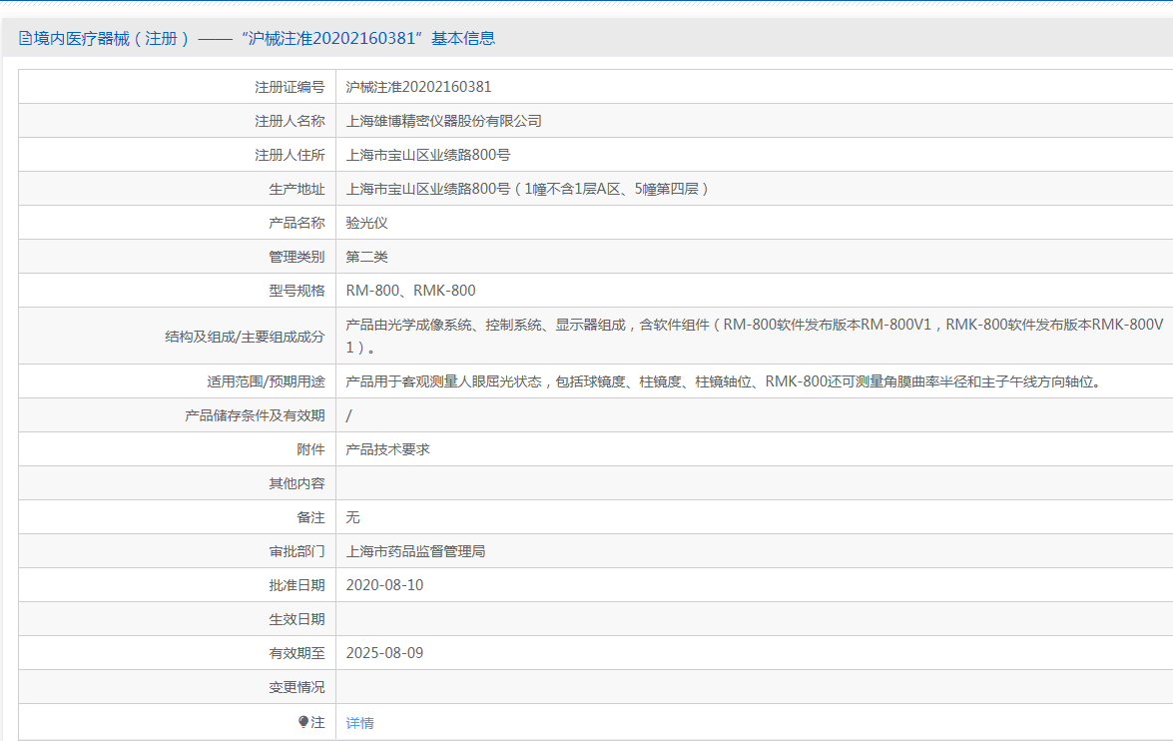Click the 产品储存条件及有效期 label
This screenshot has width=1173, height=741.
click(256, 415)
